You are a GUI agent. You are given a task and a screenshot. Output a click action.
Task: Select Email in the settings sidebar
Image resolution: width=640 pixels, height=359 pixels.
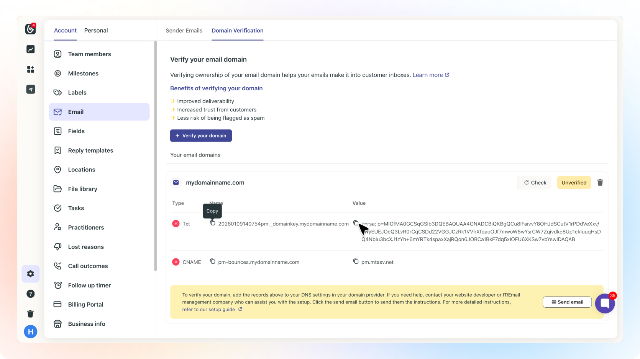(99, 112)
